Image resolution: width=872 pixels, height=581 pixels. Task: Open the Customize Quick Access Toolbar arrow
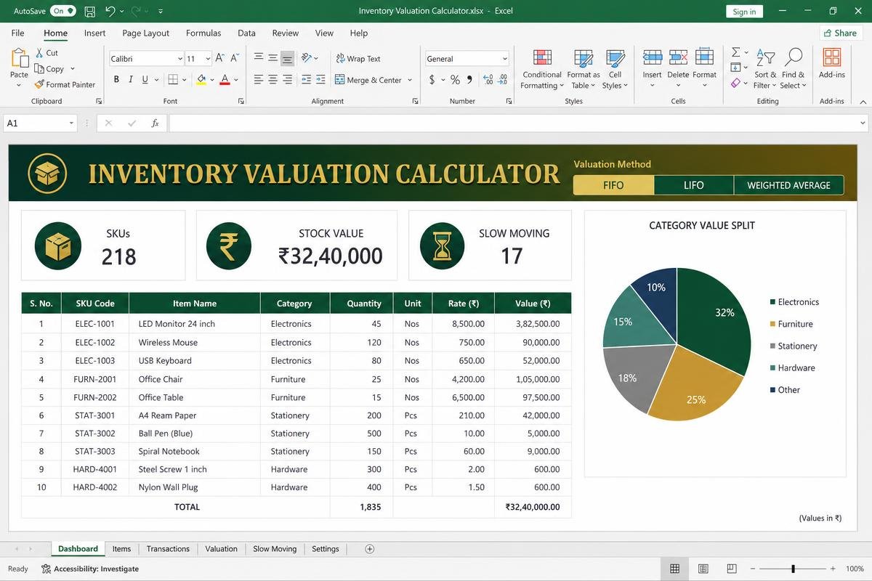(x=160, y=11)
